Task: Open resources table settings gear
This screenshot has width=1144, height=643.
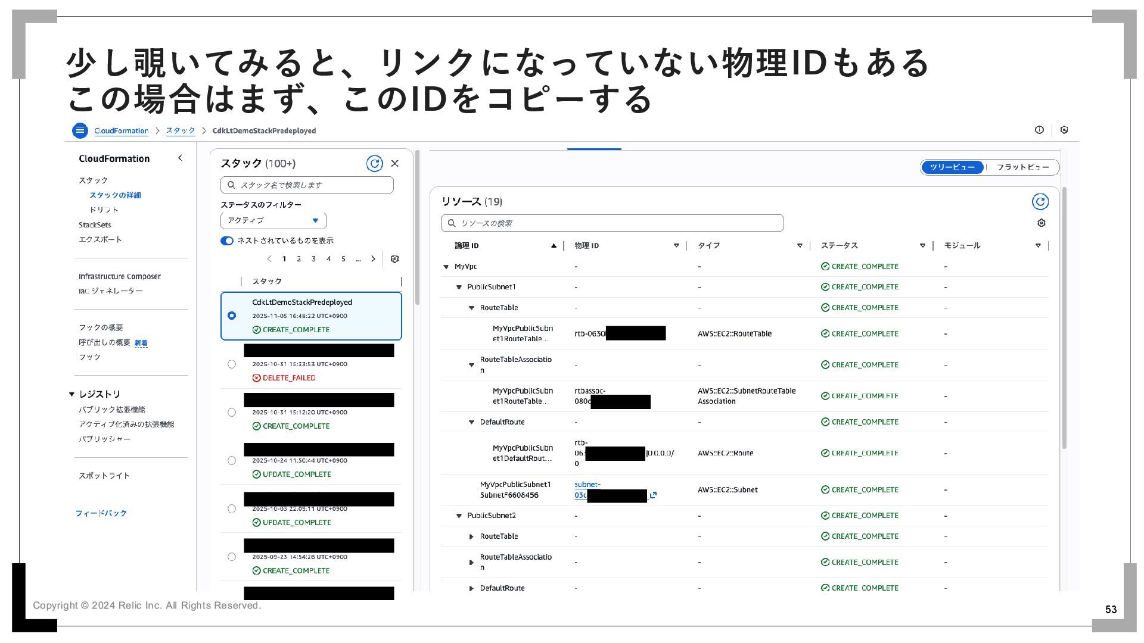Action: tap(1041, 223)
